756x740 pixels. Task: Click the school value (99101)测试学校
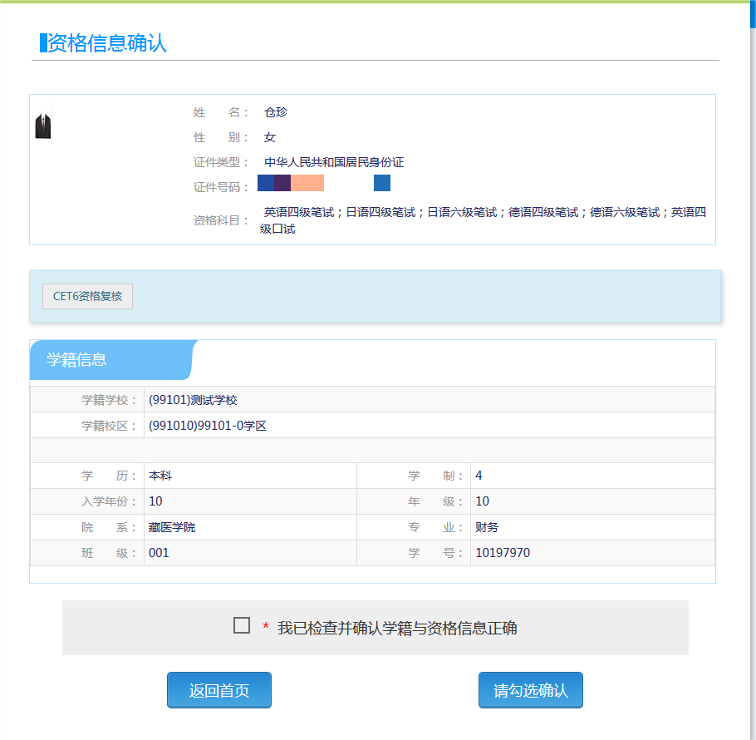[193, 400]
